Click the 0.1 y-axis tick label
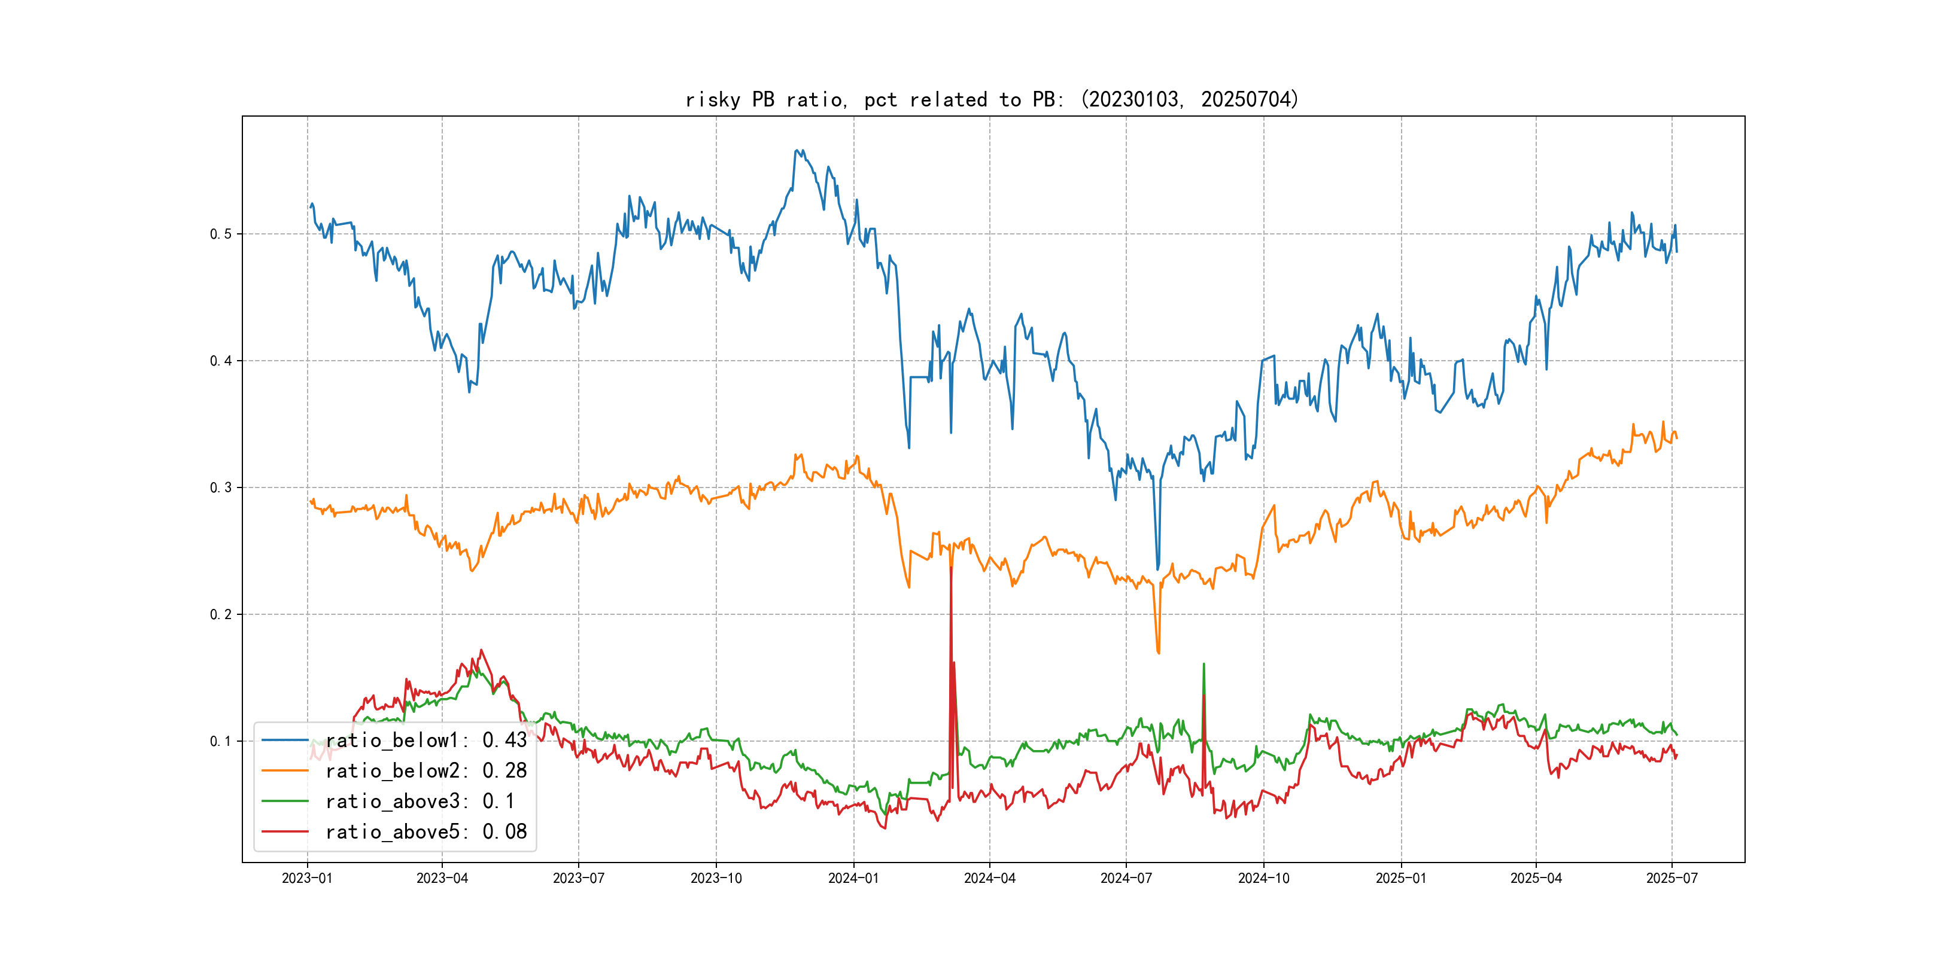The image size is (1939, 969). tap(221, 741)
